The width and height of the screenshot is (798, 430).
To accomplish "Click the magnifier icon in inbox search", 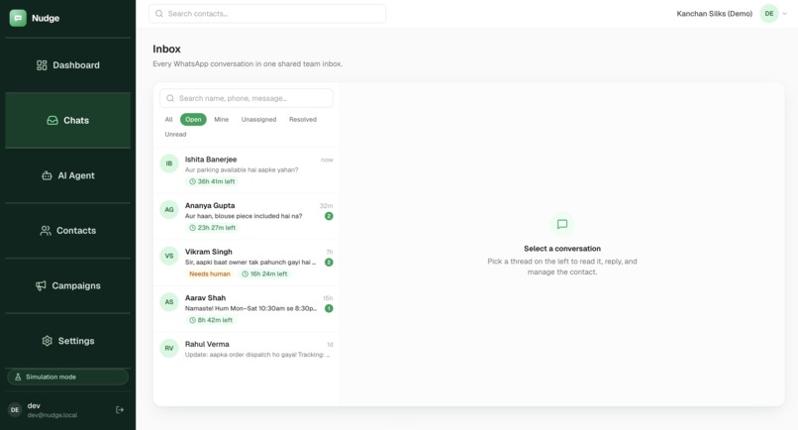I will coord(170,98).
